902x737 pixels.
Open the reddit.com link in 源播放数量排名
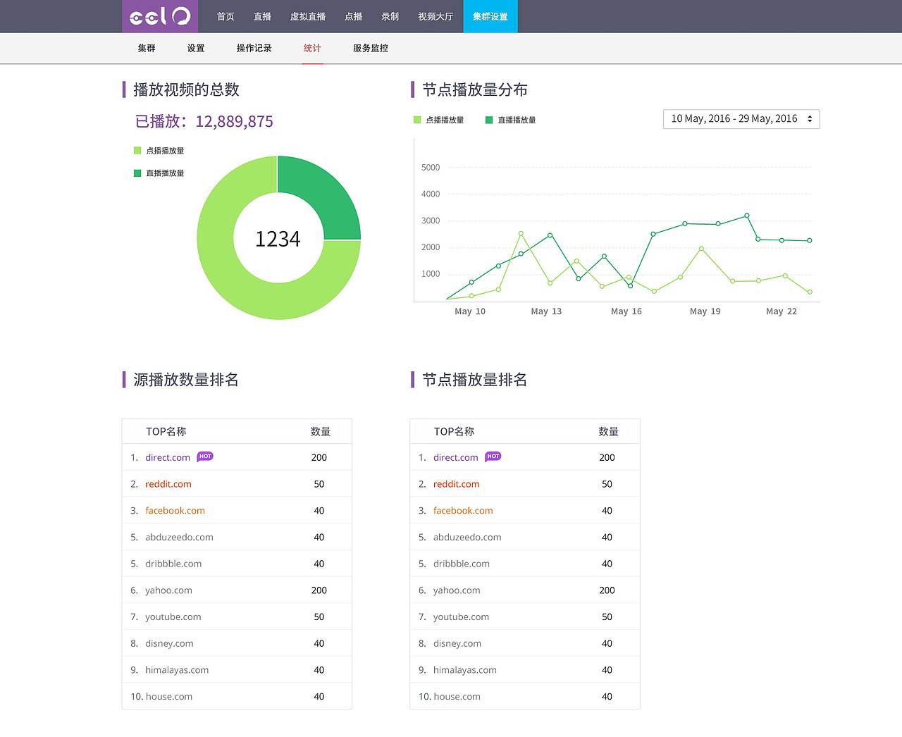coord(168,484)
